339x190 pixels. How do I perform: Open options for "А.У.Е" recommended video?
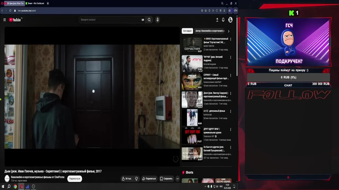pyautogui.click(x=230, y=111)
